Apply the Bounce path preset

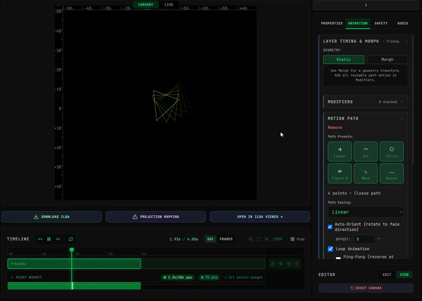(x=392, y=174)
